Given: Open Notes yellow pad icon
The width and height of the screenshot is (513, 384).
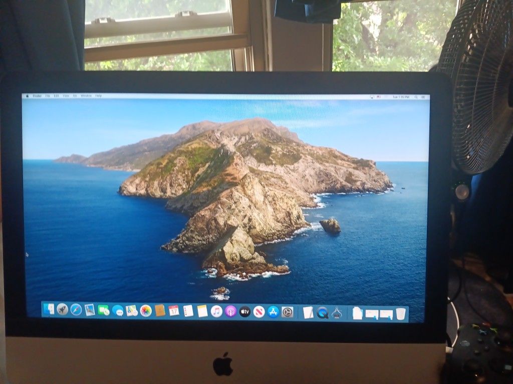Looking at the screenshot, I should pos(202,311).
